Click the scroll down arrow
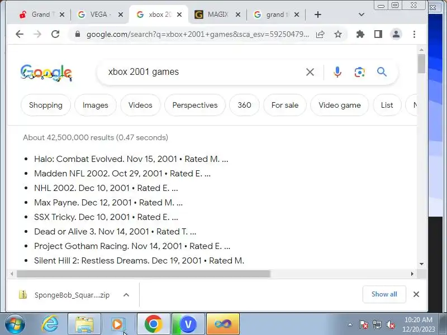 point(421,264)
